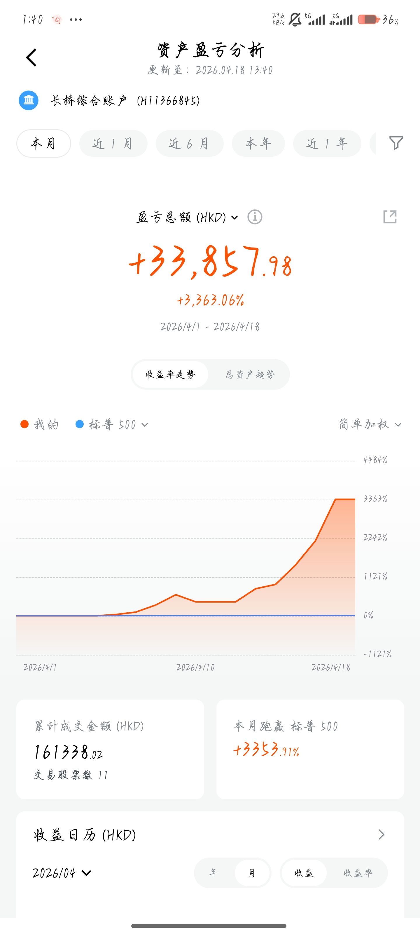420x934 pixels.
Task: Select the 近 6 月 period tab
Action: pos(189,144)
